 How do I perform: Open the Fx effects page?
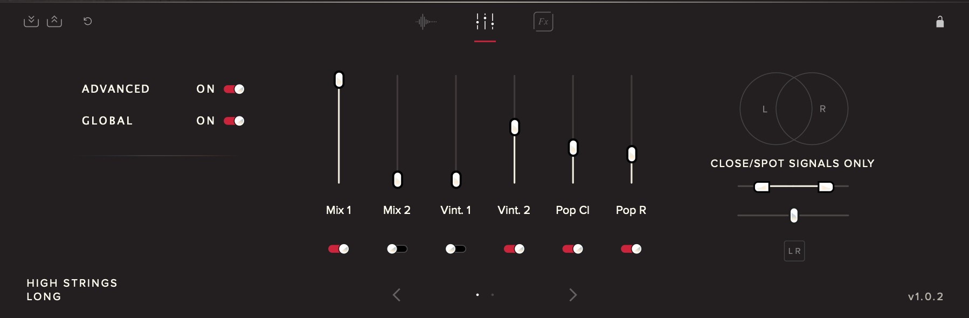(x=543, y=22)
